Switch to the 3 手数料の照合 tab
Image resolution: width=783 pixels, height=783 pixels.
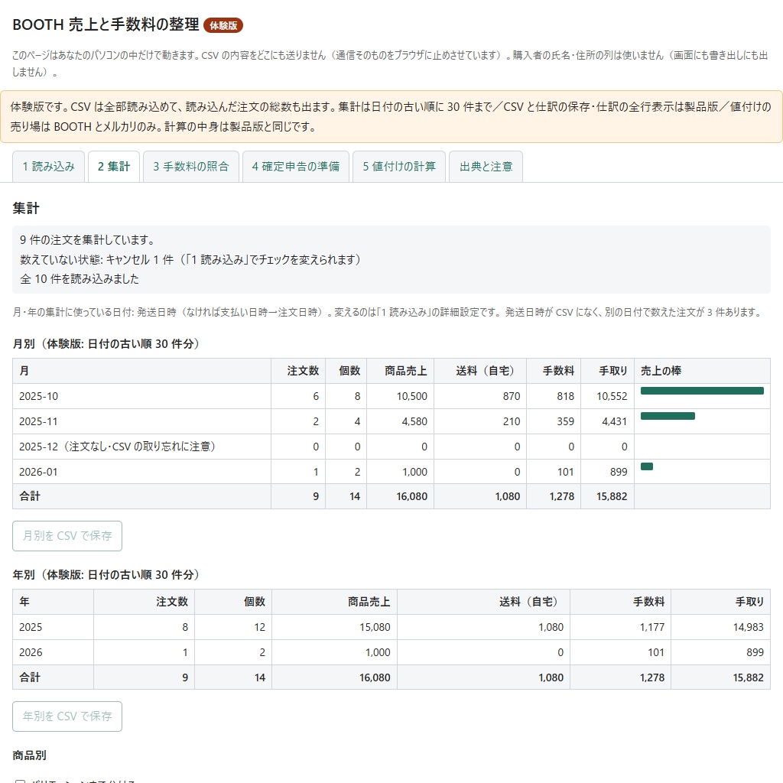coord(190,166)
